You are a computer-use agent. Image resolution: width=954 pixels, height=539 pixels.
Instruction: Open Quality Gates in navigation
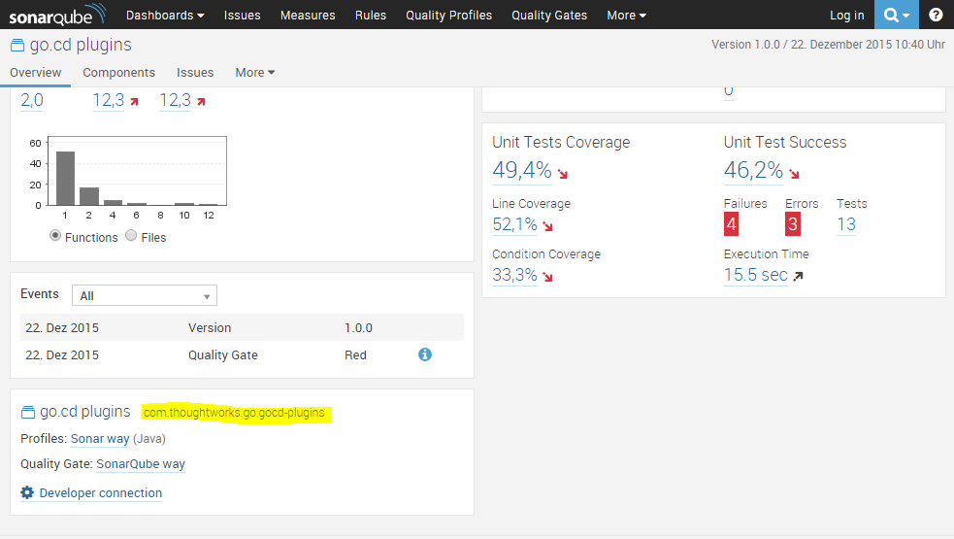pos(549,16)
